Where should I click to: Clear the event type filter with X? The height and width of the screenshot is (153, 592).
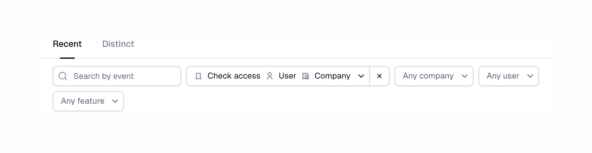click(x=379, y=76)
